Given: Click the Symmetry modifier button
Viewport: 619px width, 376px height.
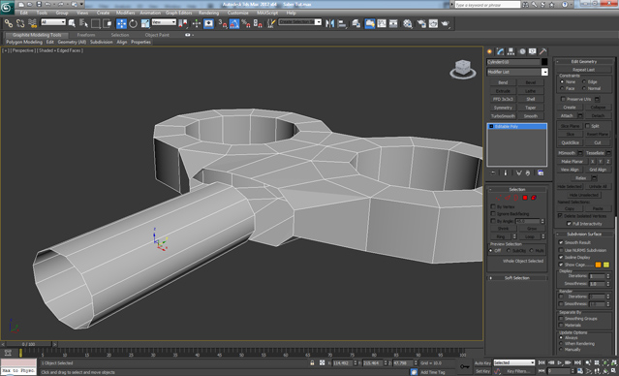Looking at the screenshot, I should click(x=503, y=108).
